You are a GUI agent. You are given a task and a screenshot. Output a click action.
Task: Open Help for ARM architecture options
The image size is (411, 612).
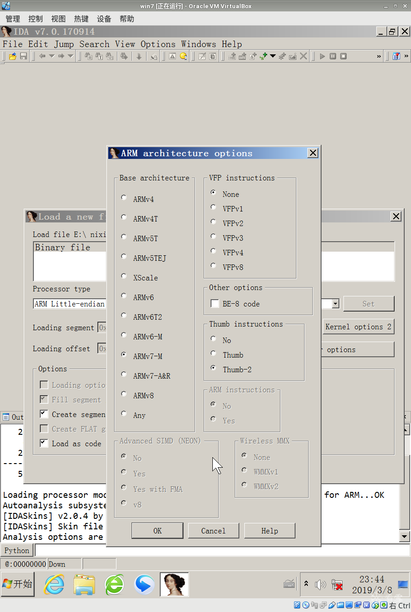[x=269, y=531]
